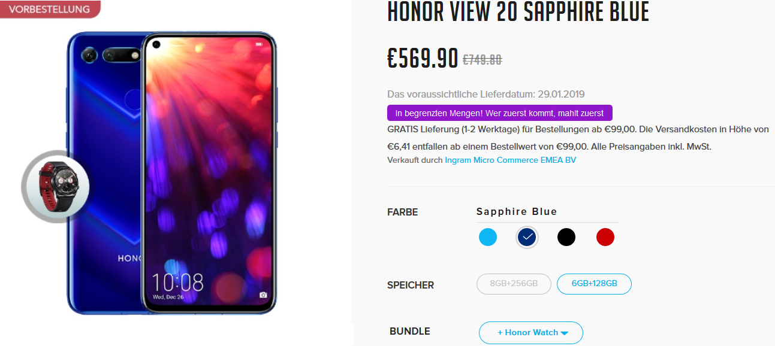
Task: Click the Honor Watch circular thumbnail
Action: pyautogui.click(x=56, y=187)
